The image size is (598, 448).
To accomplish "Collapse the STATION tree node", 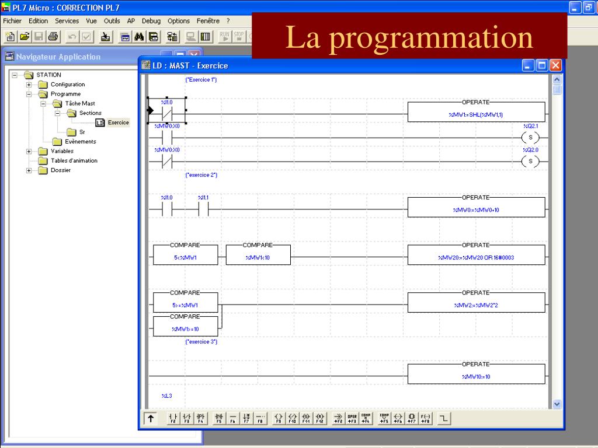I will tap(15, 75).
